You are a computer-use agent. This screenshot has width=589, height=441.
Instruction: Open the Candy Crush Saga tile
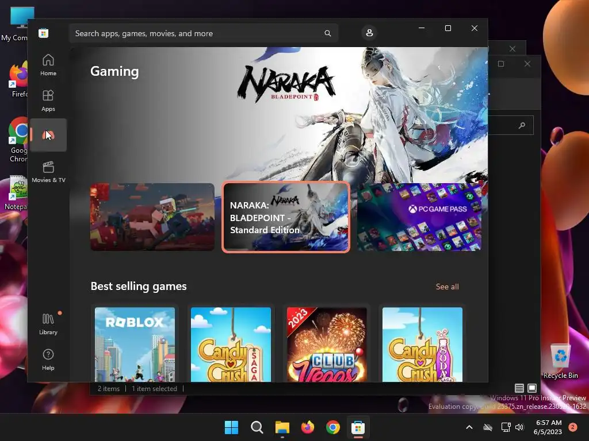(231, 345)
